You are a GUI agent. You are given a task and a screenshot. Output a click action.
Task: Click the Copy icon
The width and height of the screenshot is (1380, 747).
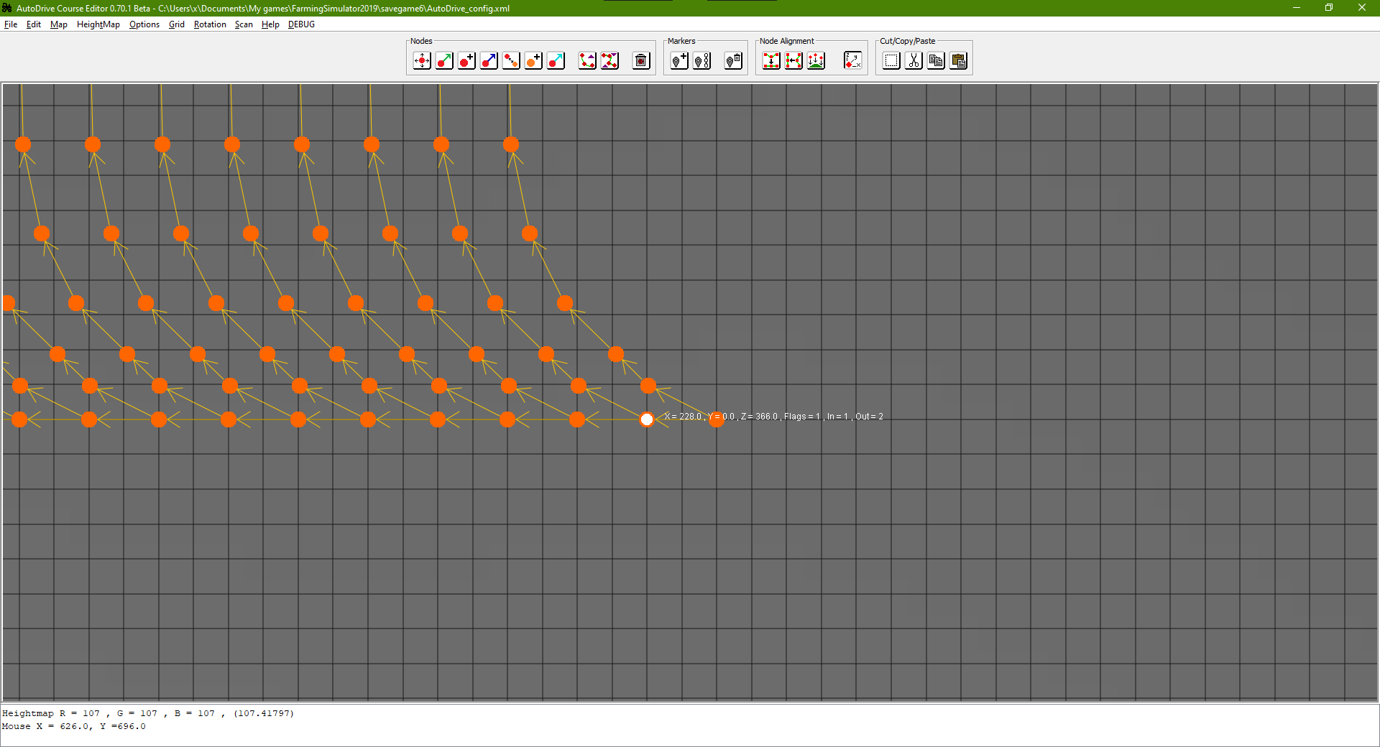point(936,61)
